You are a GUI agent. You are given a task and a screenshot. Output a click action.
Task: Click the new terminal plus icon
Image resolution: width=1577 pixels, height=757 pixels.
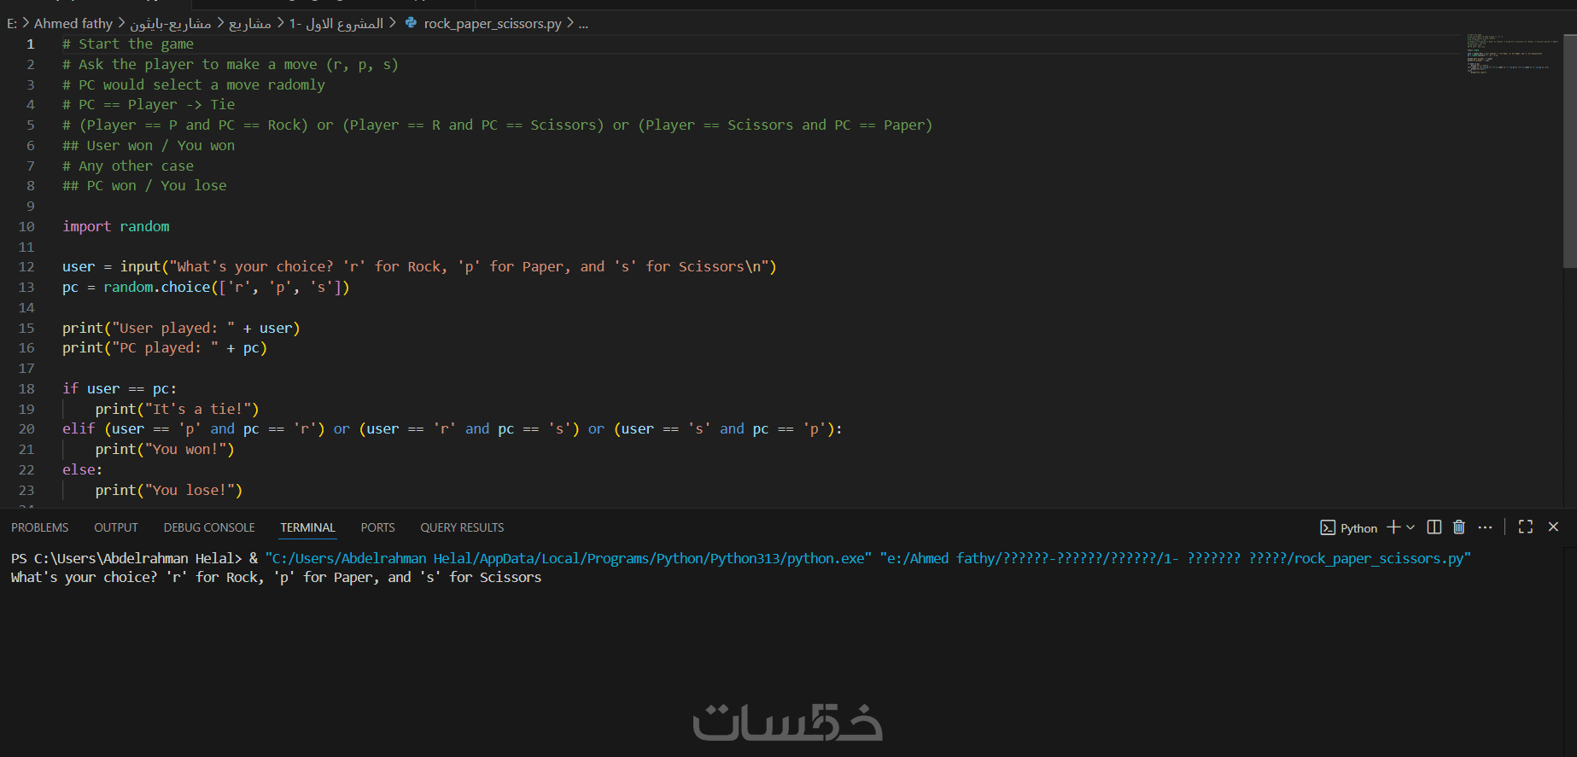tap(1393, 527)
